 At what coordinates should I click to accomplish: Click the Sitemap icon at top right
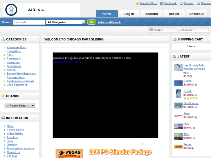(x=198, y=3)
